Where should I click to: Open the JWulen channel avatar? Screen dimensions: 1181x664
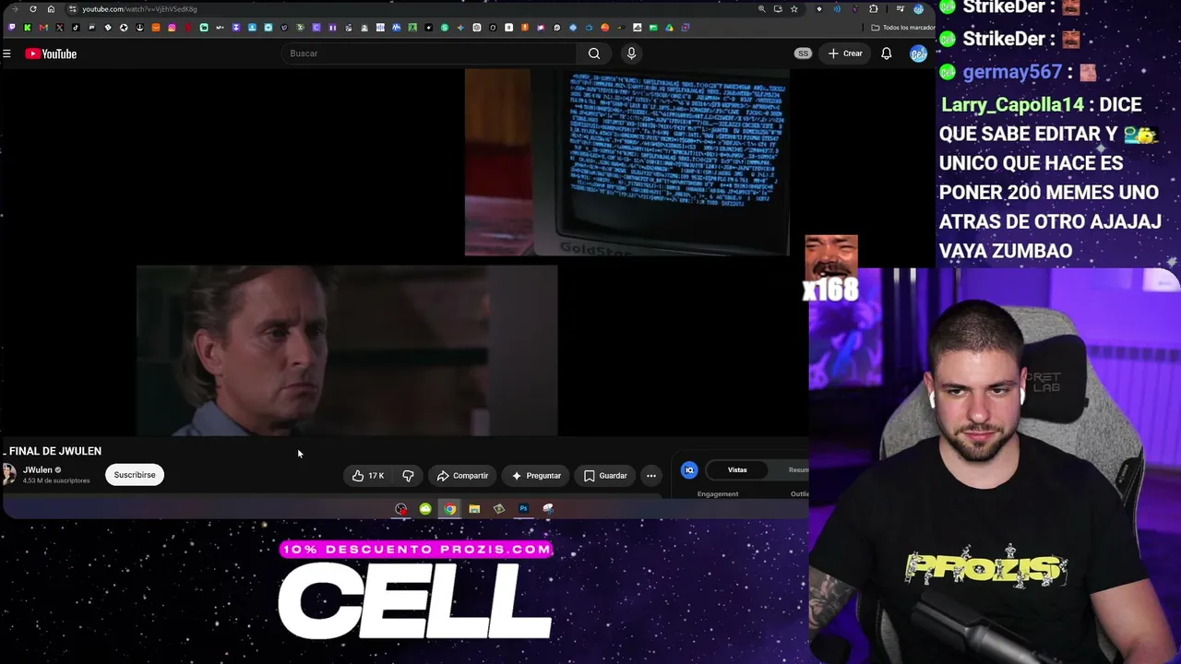(8, 474)
